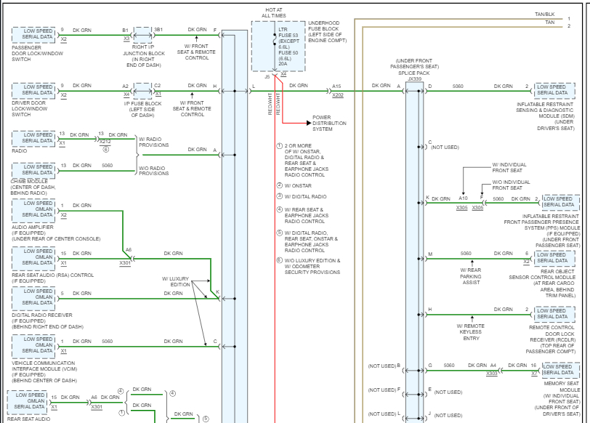Select the HOT AT ALL TIMES label
Screen dimensions: 590x423
point(272,10)
